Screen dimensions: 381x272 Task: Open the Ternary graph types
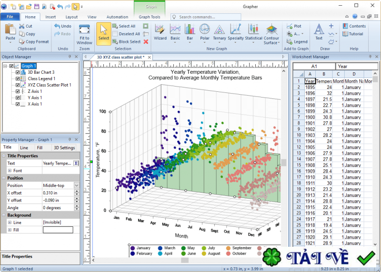[220, 32]
